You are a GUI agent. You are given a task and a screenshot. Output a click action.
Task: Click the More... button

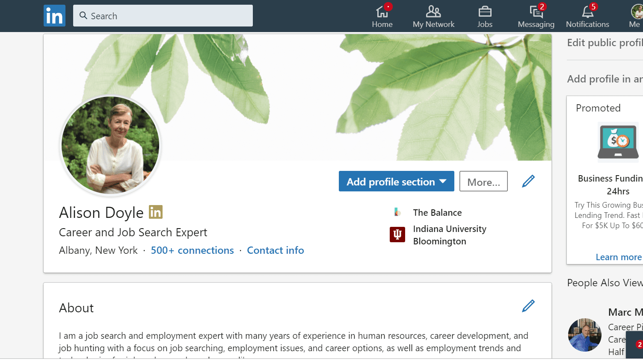tap(483, 182)
